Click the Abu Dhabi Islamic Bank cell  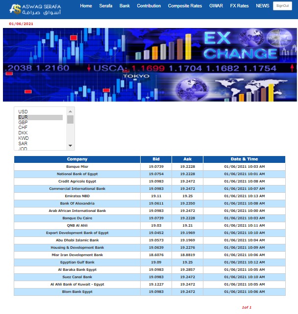coord(77,240)
